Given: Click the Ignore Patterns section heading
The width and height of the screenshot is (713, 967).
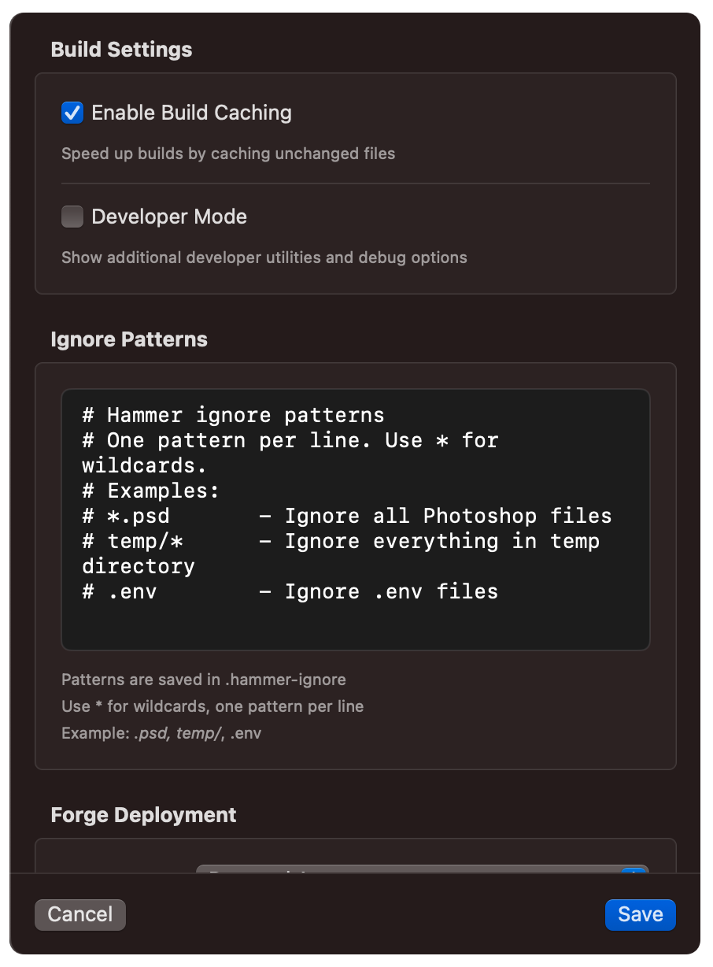Looking at the screenshot, I should coord(129,339).
